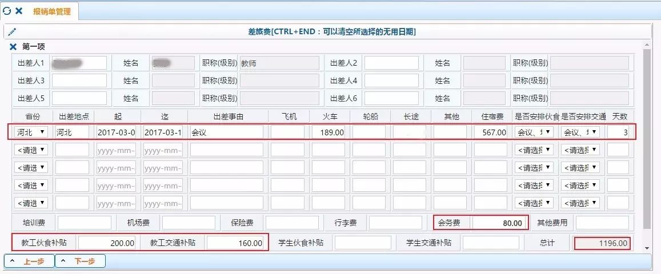The height and width of the screenshot is (274, 661).
Task: Click 培训费 input field
Action: pyautogui.click(x=85, y=223)
